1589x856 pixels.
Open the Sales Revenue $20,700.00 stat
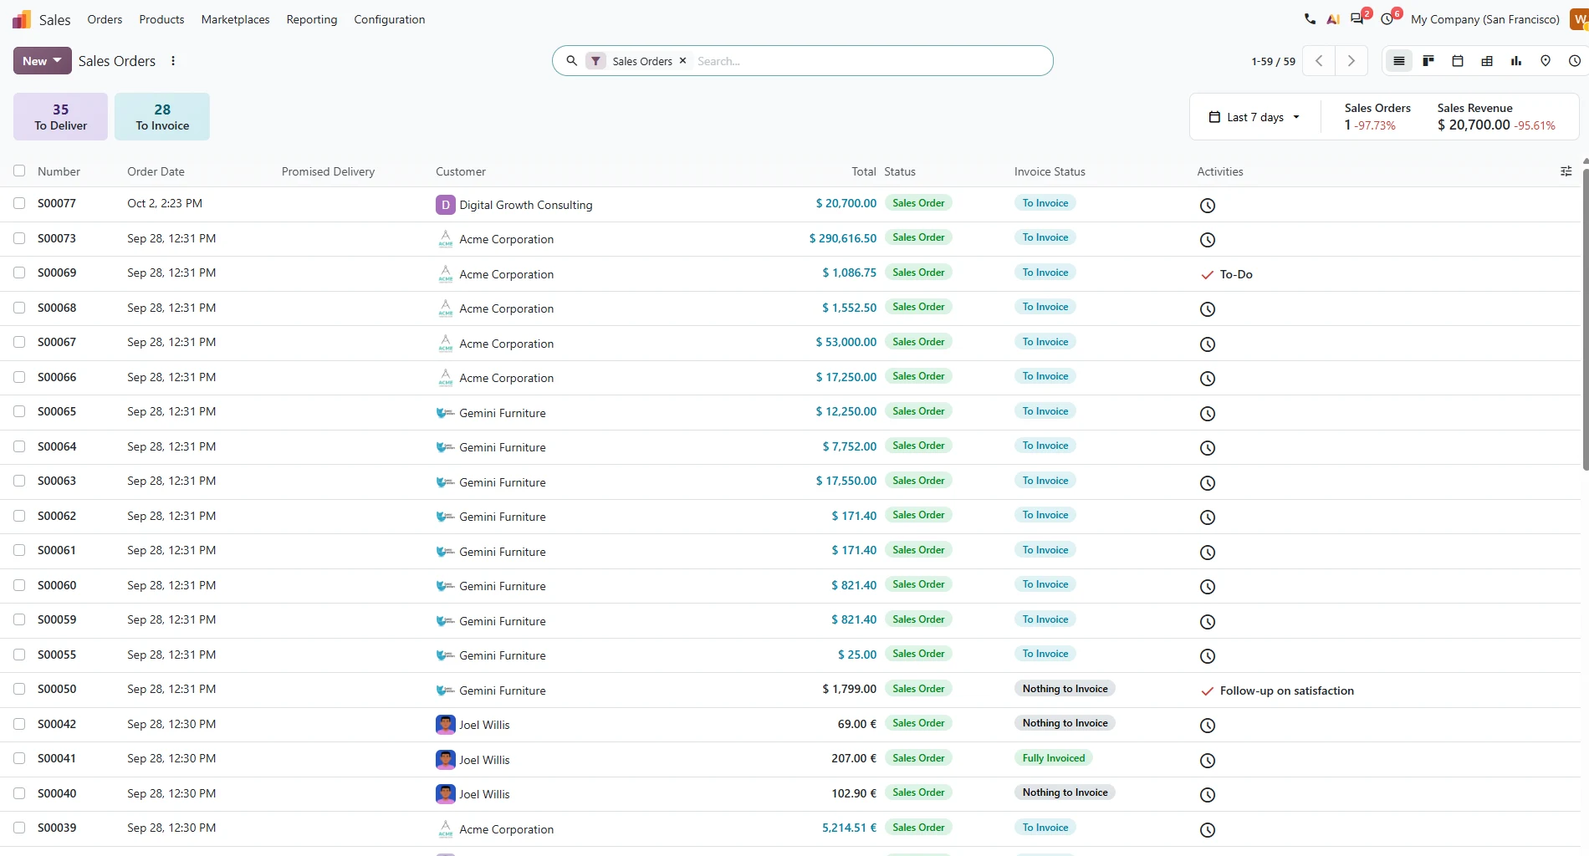coord(1496,117)
